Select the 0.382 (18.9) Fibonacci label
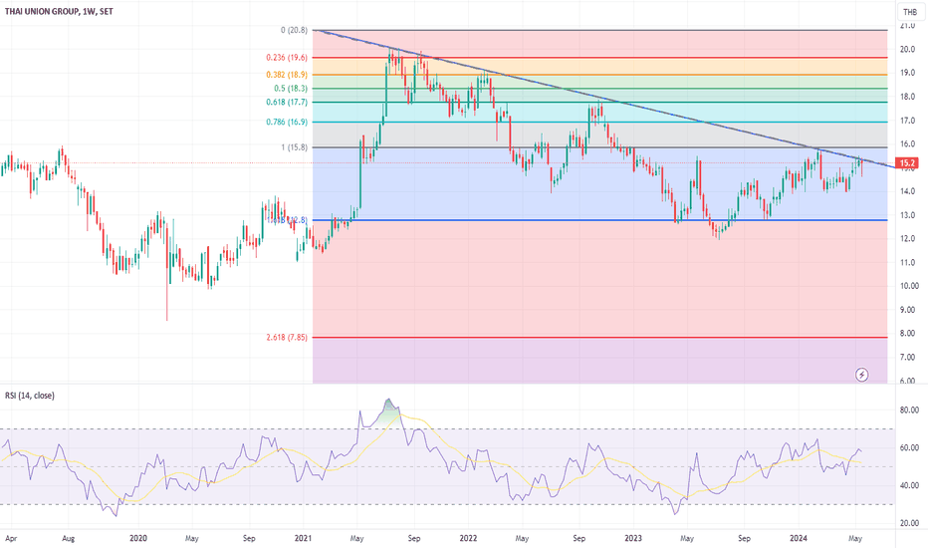The height and width of the screenshot is (548, 928). (x=287, y=75)
